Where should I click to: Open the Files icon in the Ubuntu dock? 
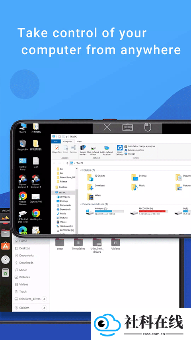[6, 233]
